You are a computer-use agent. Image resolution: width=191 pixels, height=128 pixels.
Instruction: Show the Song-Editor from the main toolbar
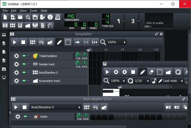[5, 25]
